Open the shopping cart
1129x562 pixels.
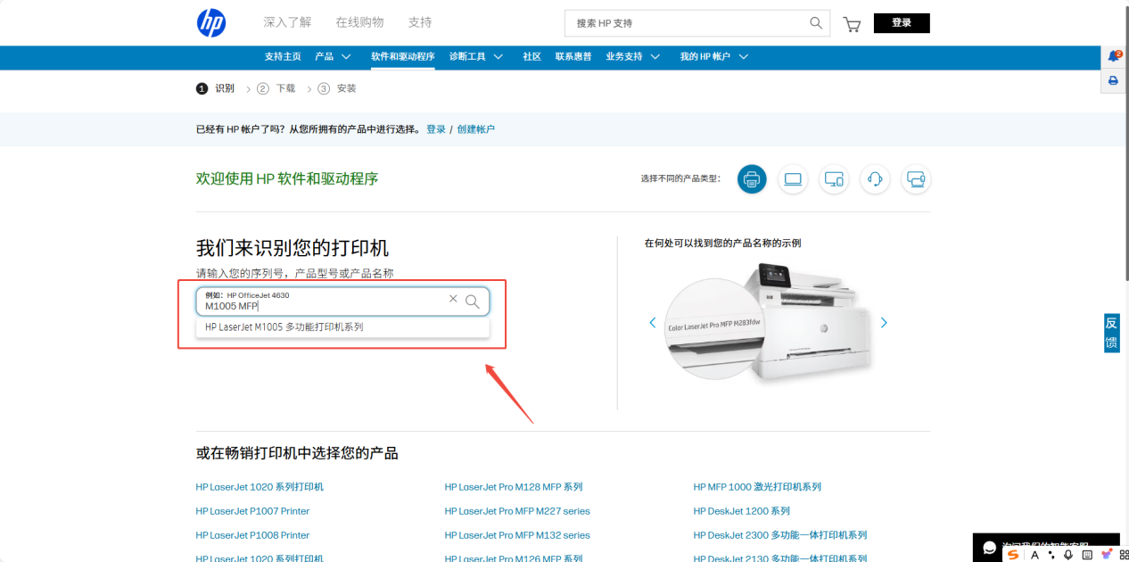(x=853, y=24)
